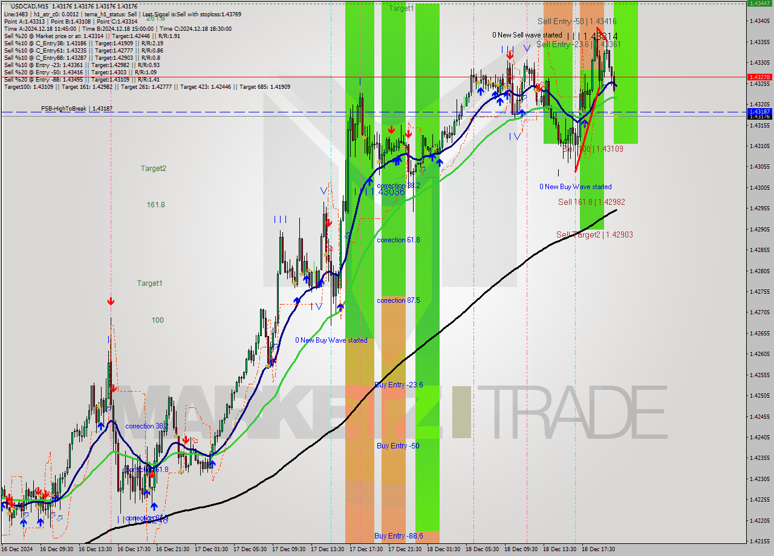Click the green '161.8' Fibonacci level label

coord(155,205)
